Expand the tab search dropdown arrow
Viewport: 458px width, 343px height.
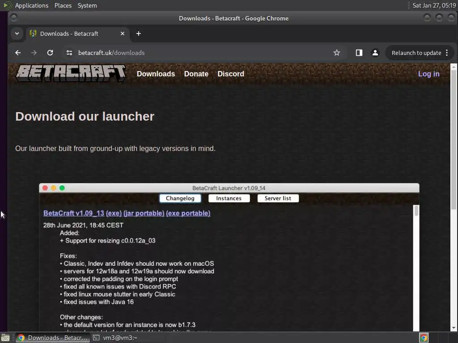point(17,33)
